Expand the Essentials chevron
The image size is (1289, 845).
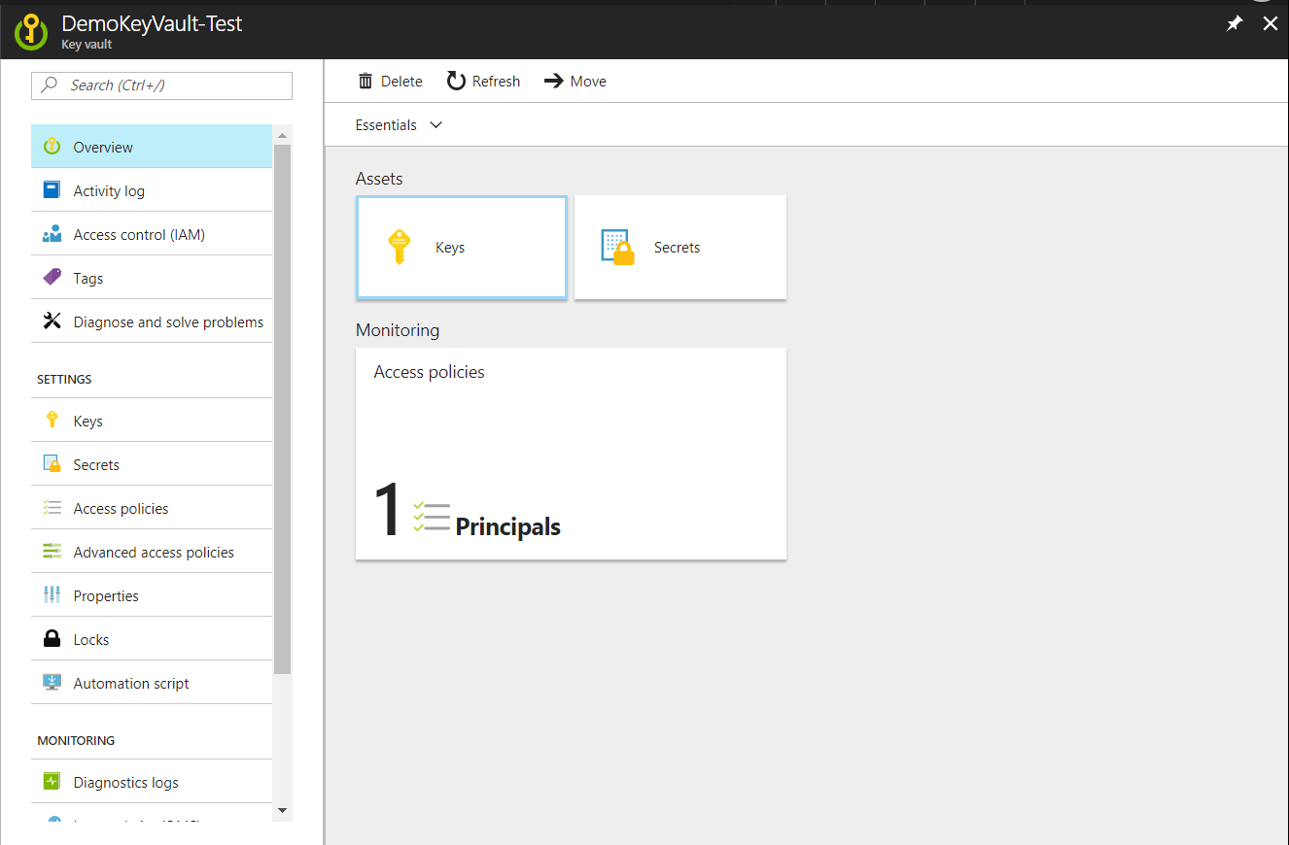click(x=436, y=125)
